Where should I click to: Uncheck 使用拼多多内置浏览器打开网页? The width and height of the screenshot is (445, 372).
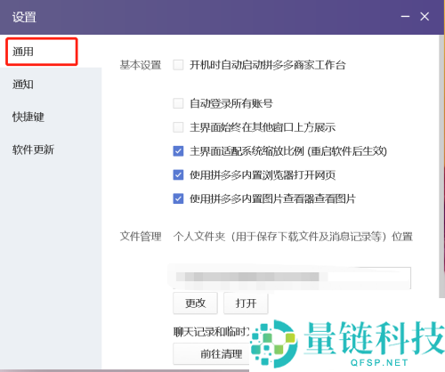(x=178, y=174)
